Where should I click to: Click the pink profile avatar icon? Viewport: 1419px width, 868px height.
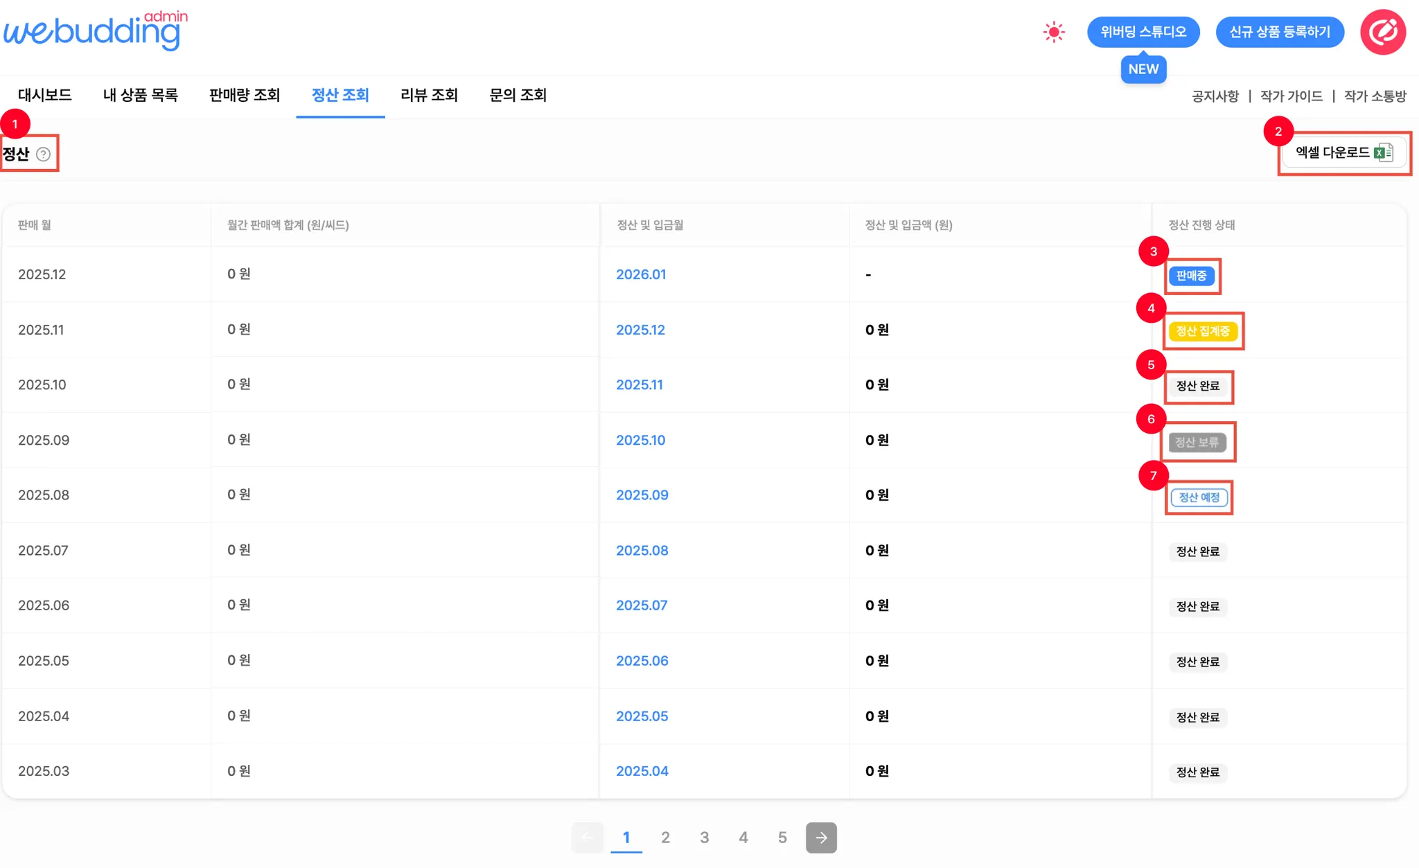(1382, 32)
